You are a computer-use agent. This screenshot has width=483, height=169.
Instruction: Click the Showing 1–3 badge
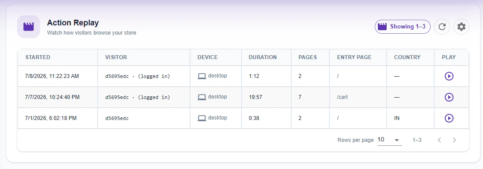pyautogui.click(x=402, y=27)
